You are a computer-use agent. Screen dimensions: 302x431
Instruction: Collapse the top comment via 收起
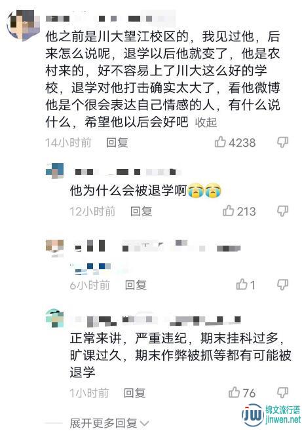206,122
